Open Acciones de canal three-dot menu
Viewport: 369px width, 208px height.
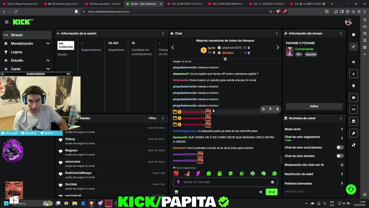[x=341, y=118]
